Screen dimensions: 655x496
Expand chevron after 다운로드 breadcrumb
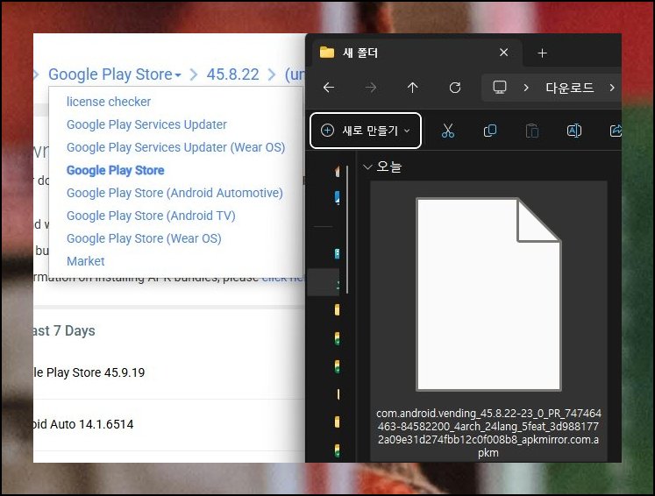point(611,88)
